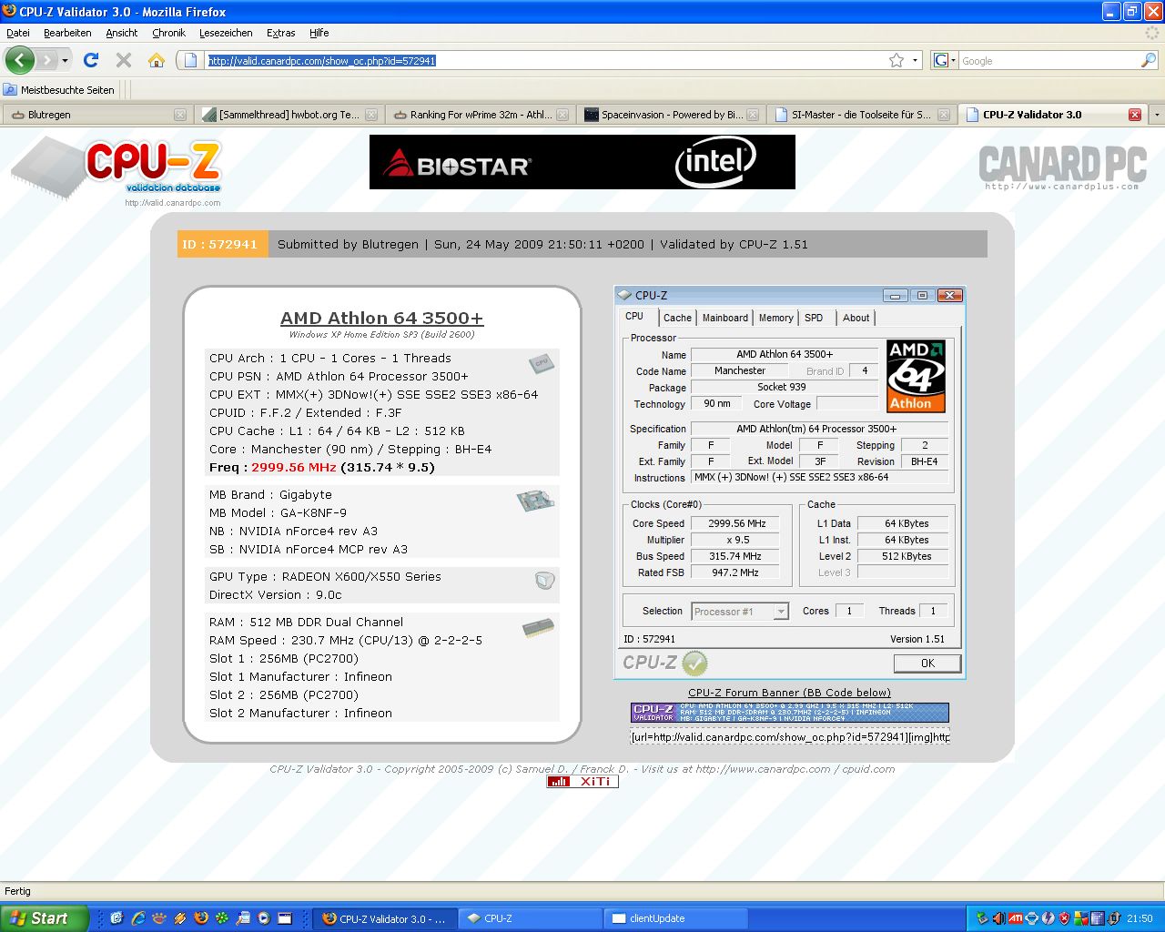The image size is (1165, 932).
Task: Click the AMD Athlon 64 3500+ heading link
Action: [382, 318]
